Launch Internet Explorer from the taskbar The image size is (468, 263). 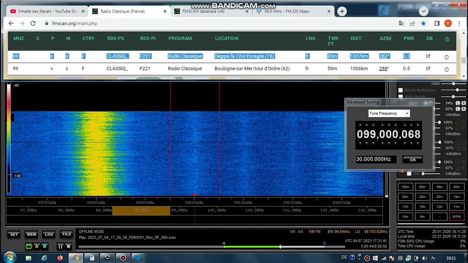(44, 258)
